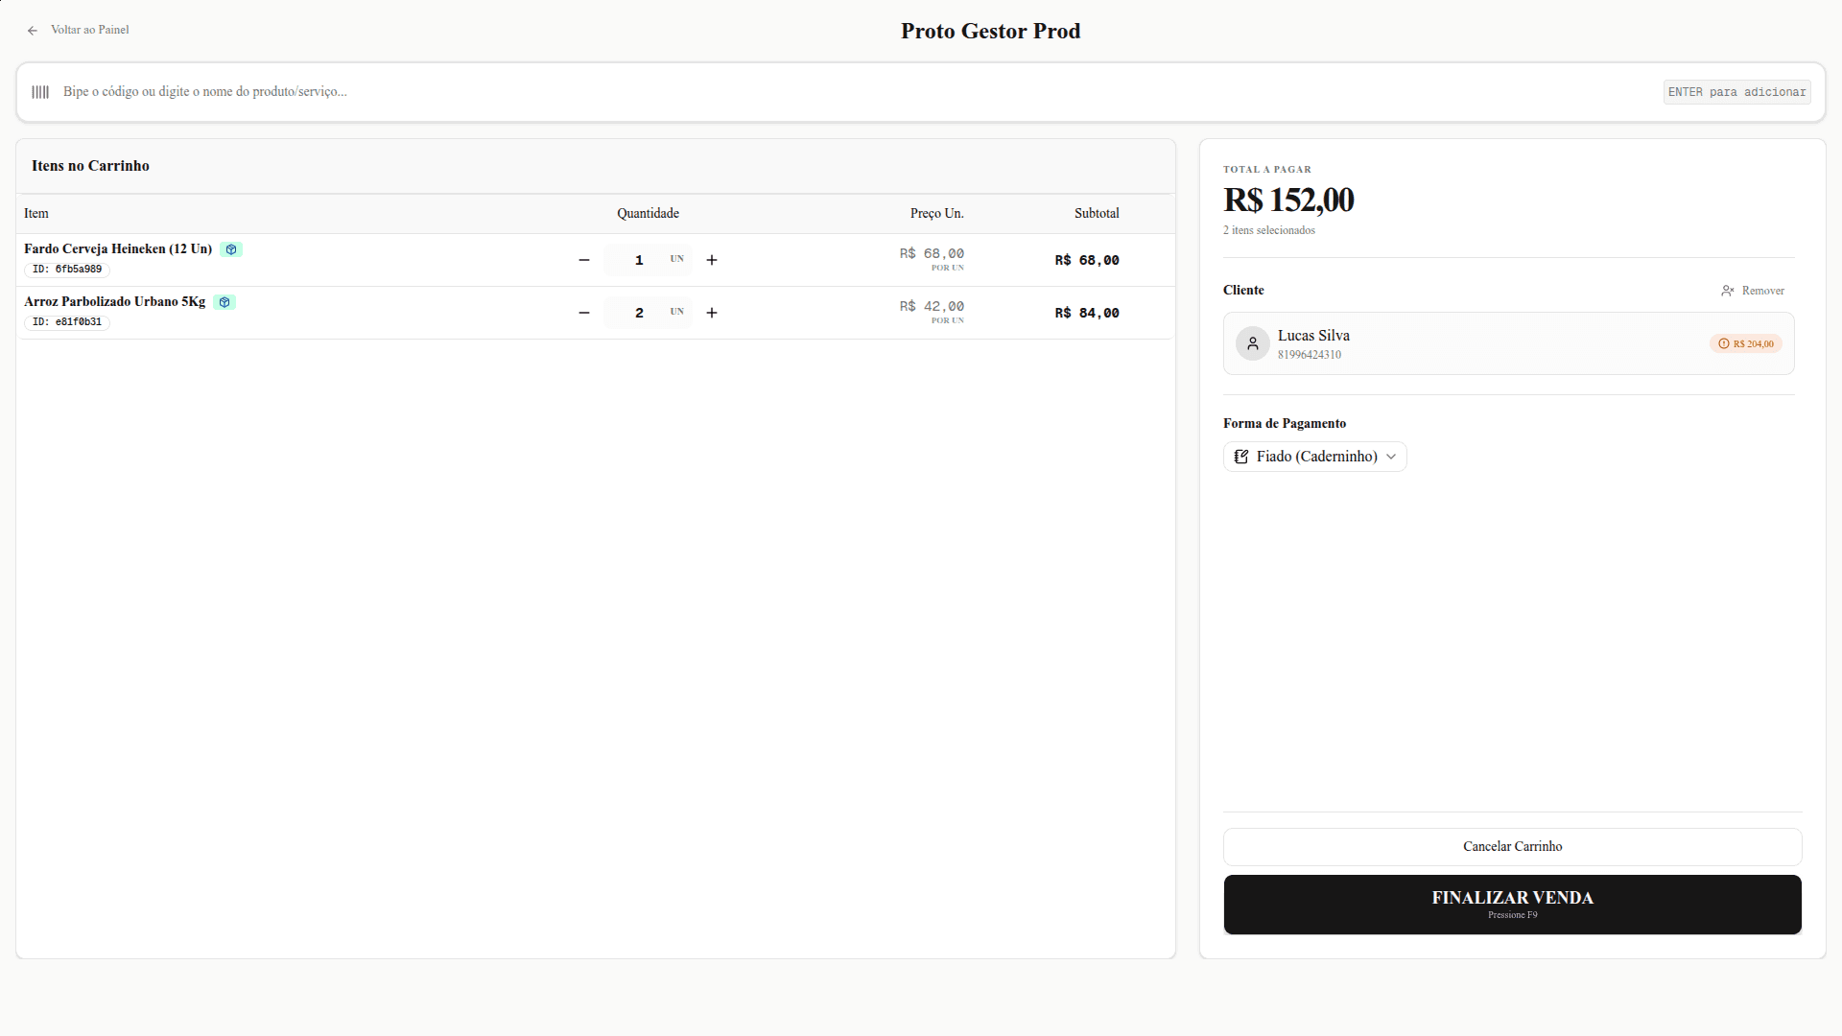The width and height of the screenshot is (1842, 1036).
Task: Open the Forma de Pagamento dropdown
Action: tap(1315, 457)
